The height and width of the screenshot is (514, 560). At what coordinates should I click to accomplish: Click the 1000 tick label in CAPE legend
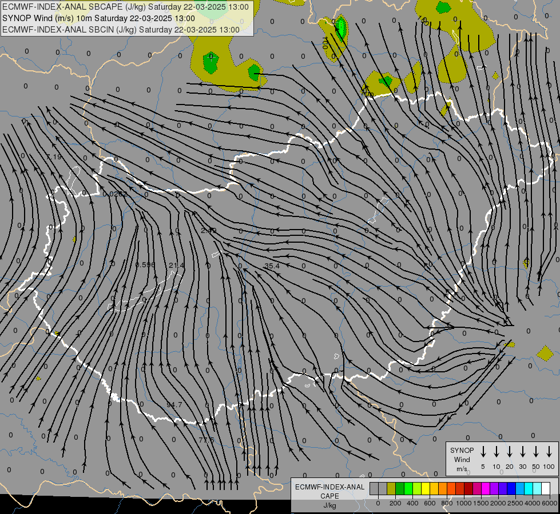(x=464, y=503)
